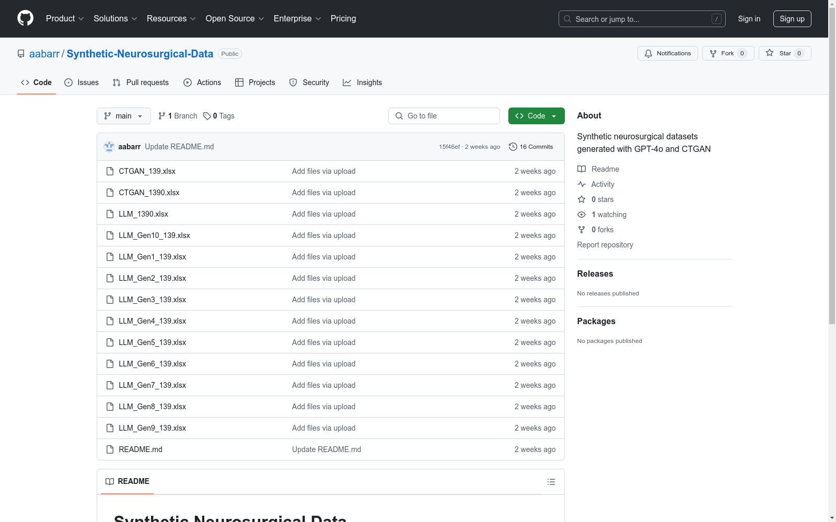This screenshot has height=522, width=836.
Task: Click the Sign in link
Action: pos(749,19)
